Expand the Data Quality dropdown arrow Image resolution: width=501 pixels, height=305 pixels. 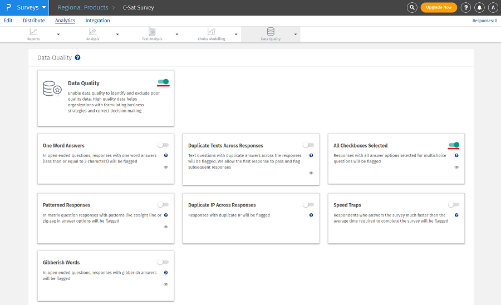[296, 35]
